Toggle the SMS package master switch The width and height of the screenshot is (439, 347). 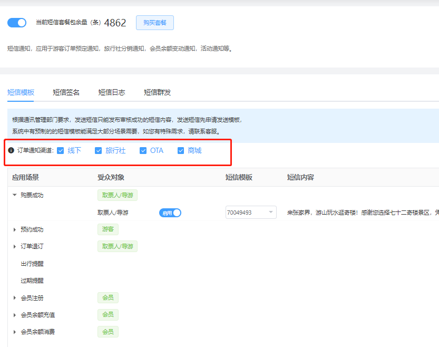click(x=17, y=23)
